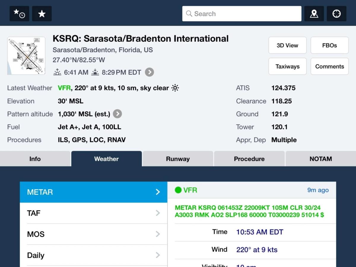The height and width of the screenshot is (267, 356).
Task: Click the Daily row chevron
Action: (158, 255)
